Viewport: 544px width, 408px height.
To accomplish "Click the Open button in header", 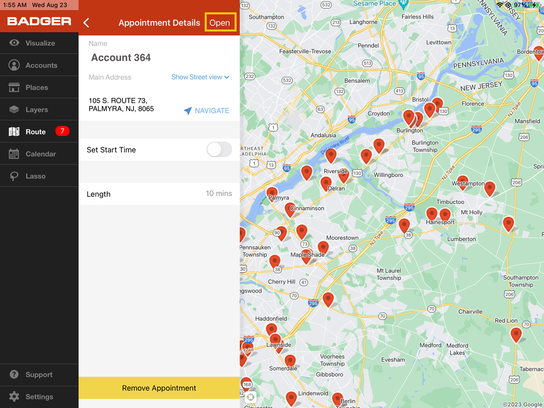I will [x=220, y=22].
